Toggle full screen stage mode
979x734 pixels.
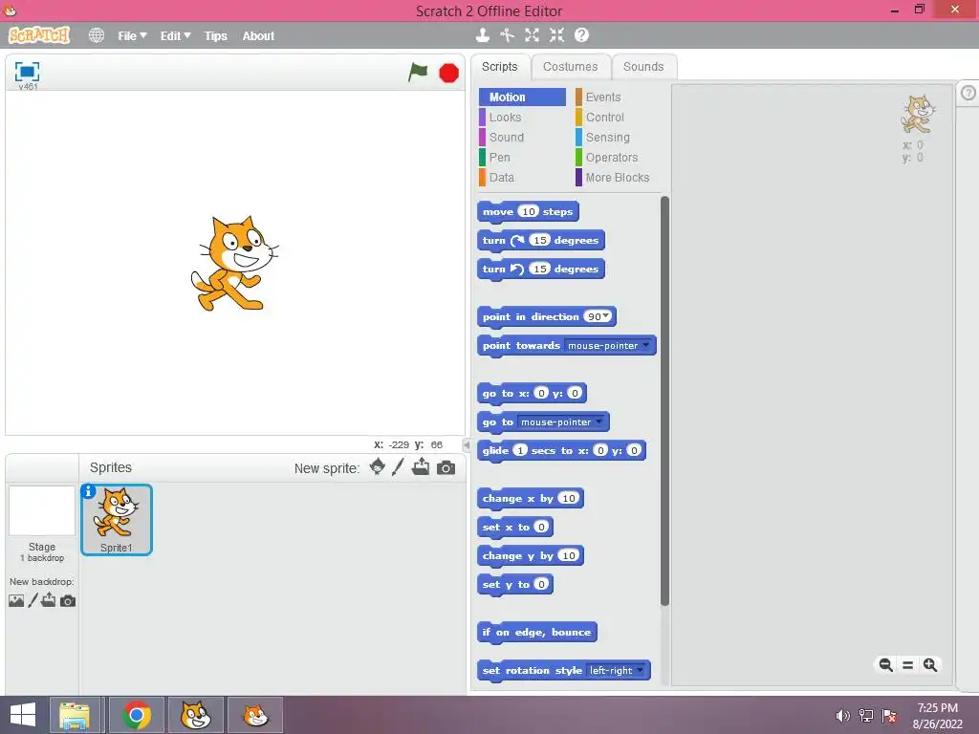(x=27, y=72)
